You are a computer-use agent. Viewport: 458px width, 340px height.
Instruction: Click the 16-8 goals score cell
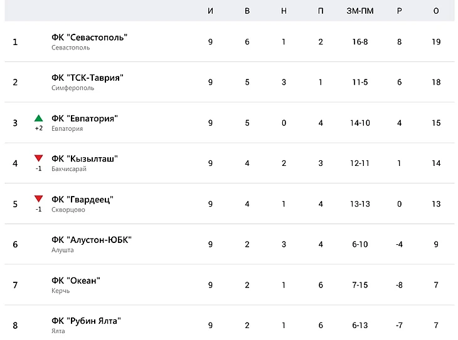360,42
